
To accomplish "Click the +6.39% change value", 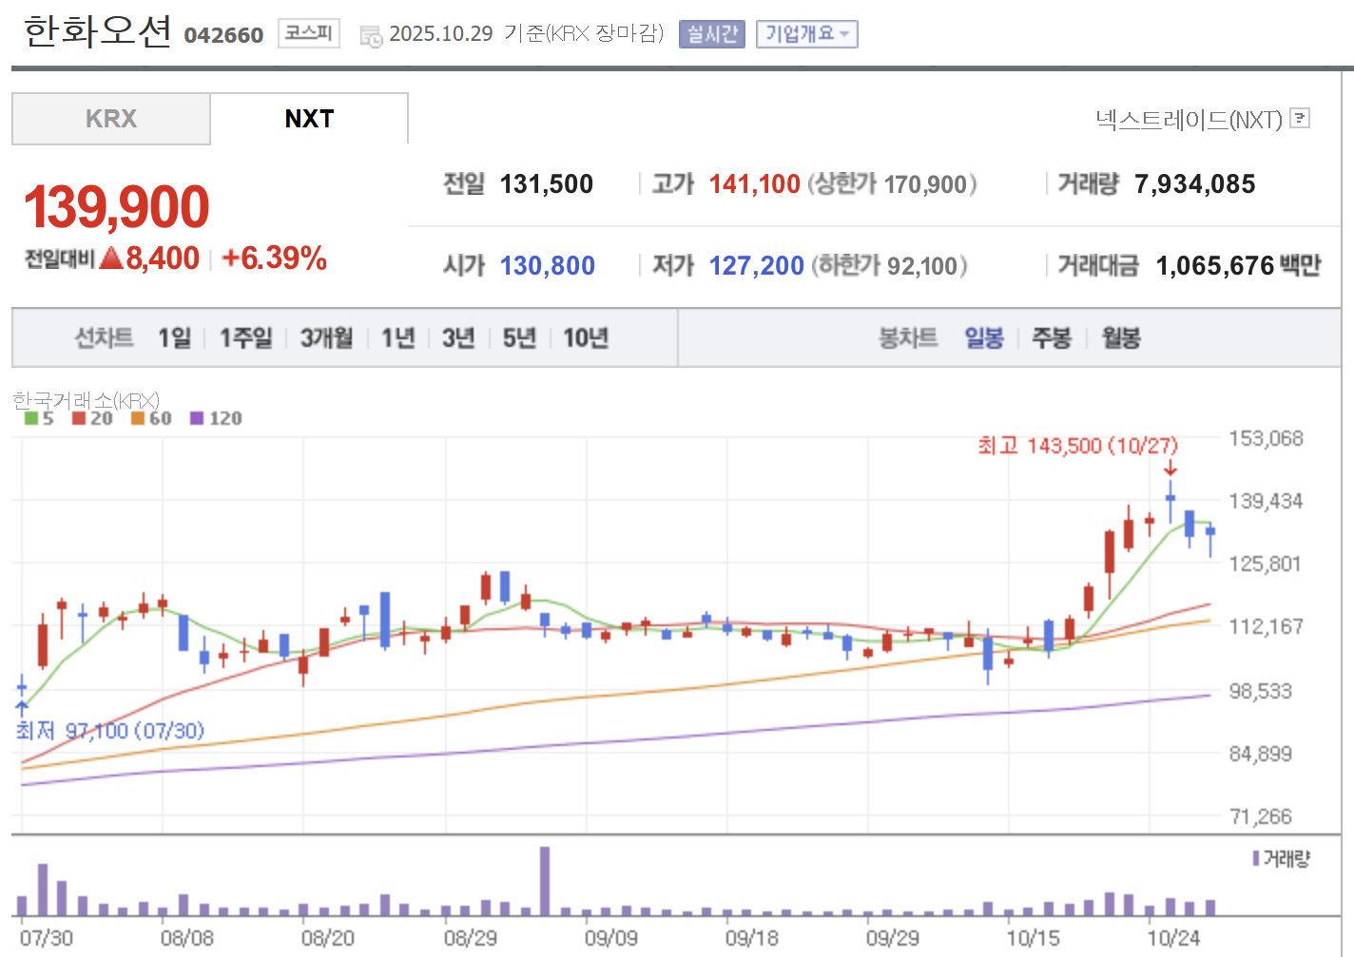I will coord(274,258).
